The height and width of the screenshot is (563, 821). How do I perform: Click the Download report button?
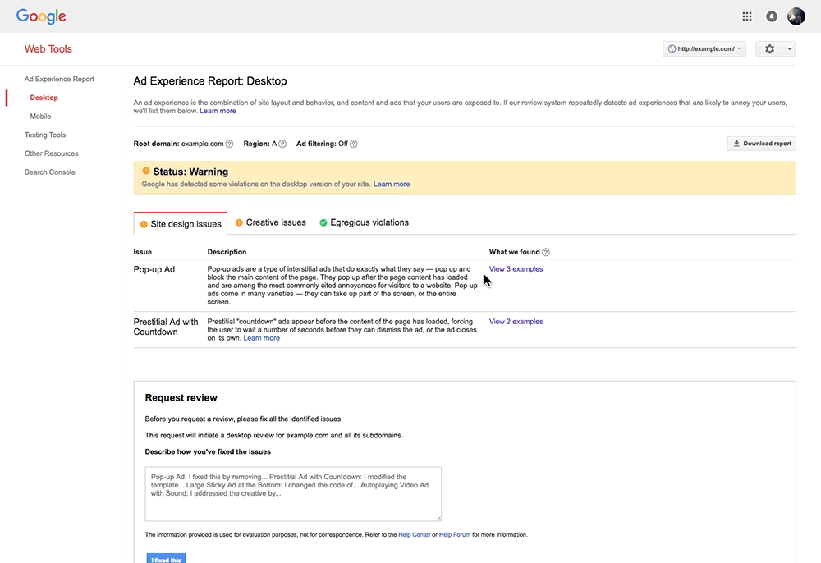pyautogui.click(x=762, y=144)
